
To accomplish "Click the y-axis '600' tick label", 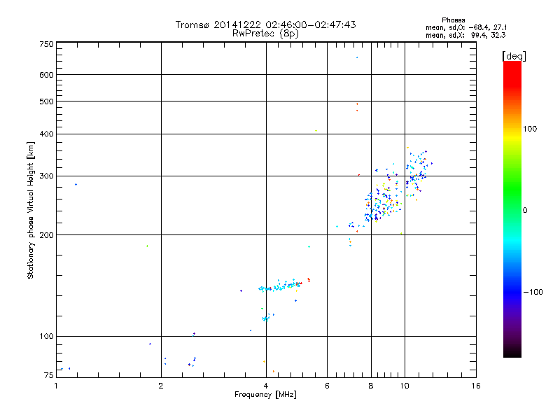I will pyautogui.click(x=46, y=75).
